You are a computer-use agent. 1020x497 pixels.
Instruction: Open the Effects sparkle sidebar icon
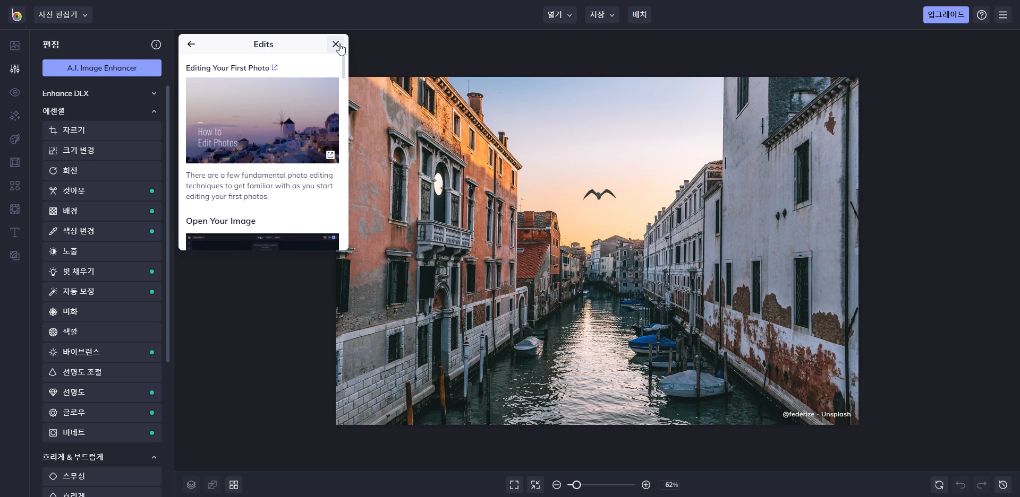tap(15, 116)
